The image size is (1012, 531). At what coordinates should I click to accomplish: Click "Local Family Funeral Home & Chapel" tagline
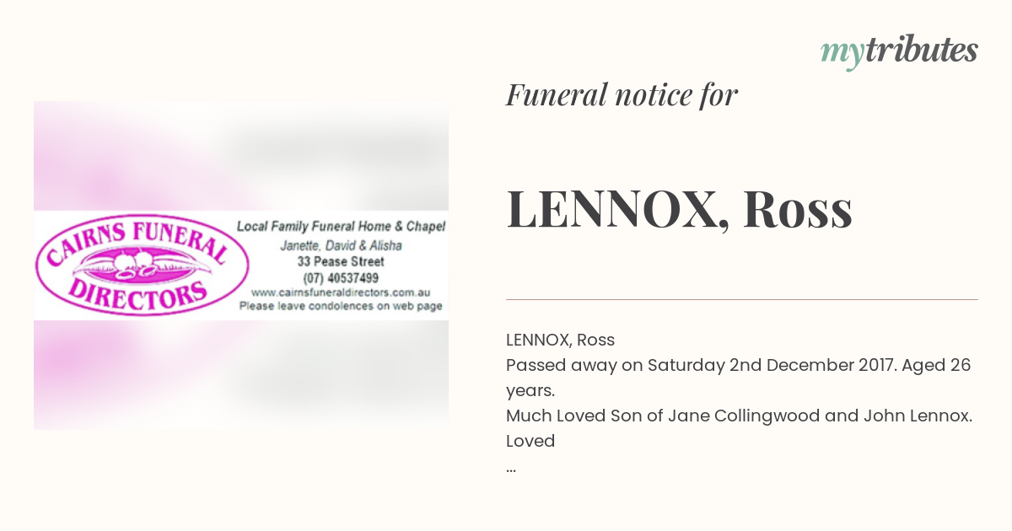point(341,227)
